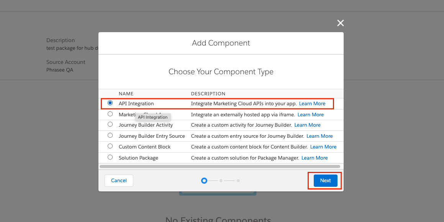The width and height of the screenshot is (444, 222).
Task: Close the Add Component dialog with X
Action: (340, 23)
